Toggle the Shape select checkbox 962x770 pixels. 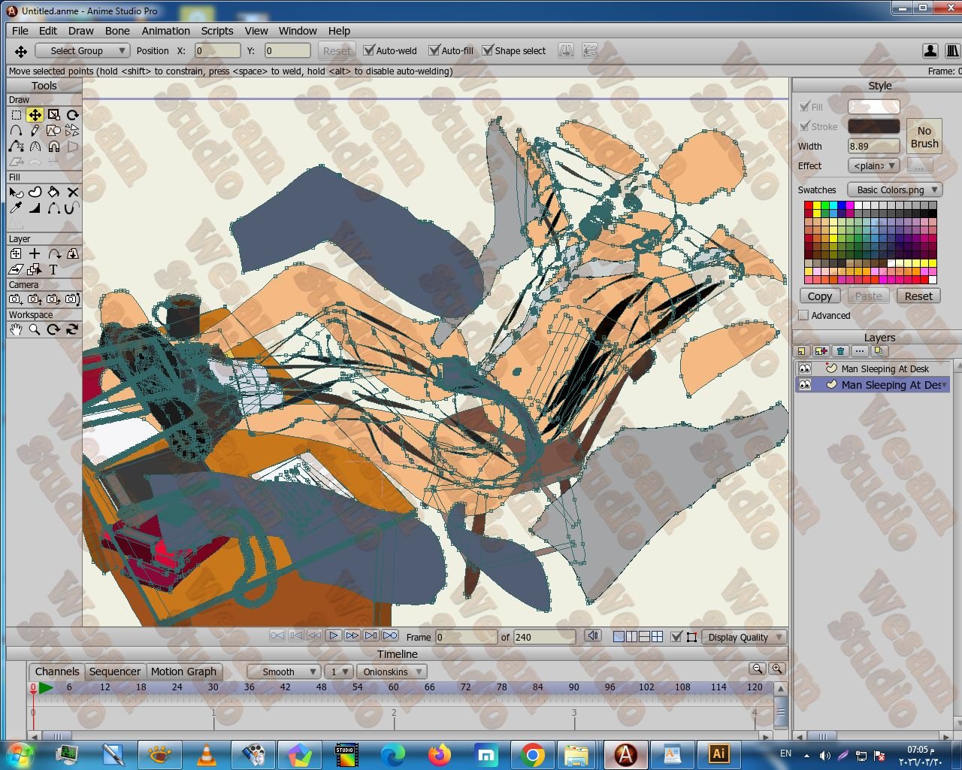coord(488,50)
